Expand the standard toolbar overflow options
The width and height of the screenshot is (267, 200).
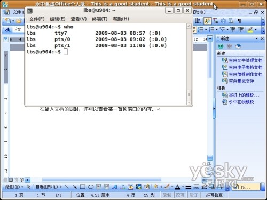[263, 21]
